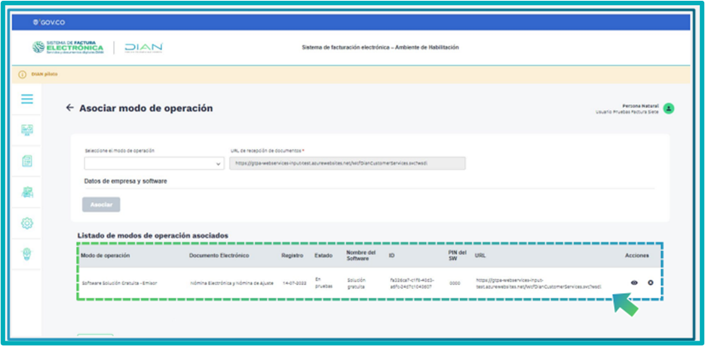This screenshot has height=346, width=705.
Task: Click the info icon in DIAN piloto banner
Action: pos(23,74)
